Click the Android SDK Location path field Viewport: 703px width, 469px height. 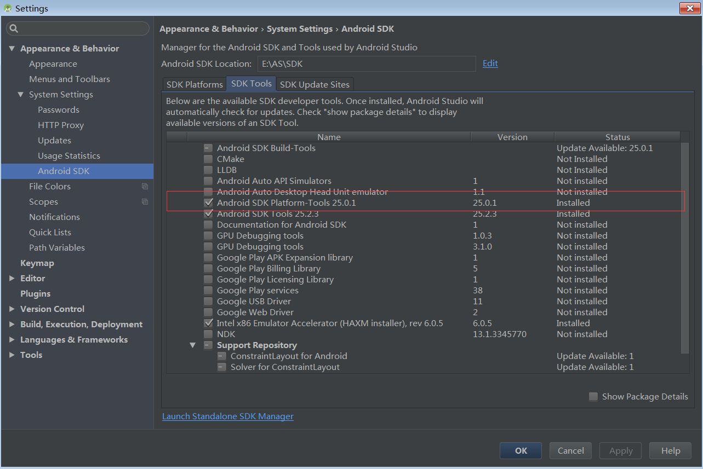tap(367, 63)
